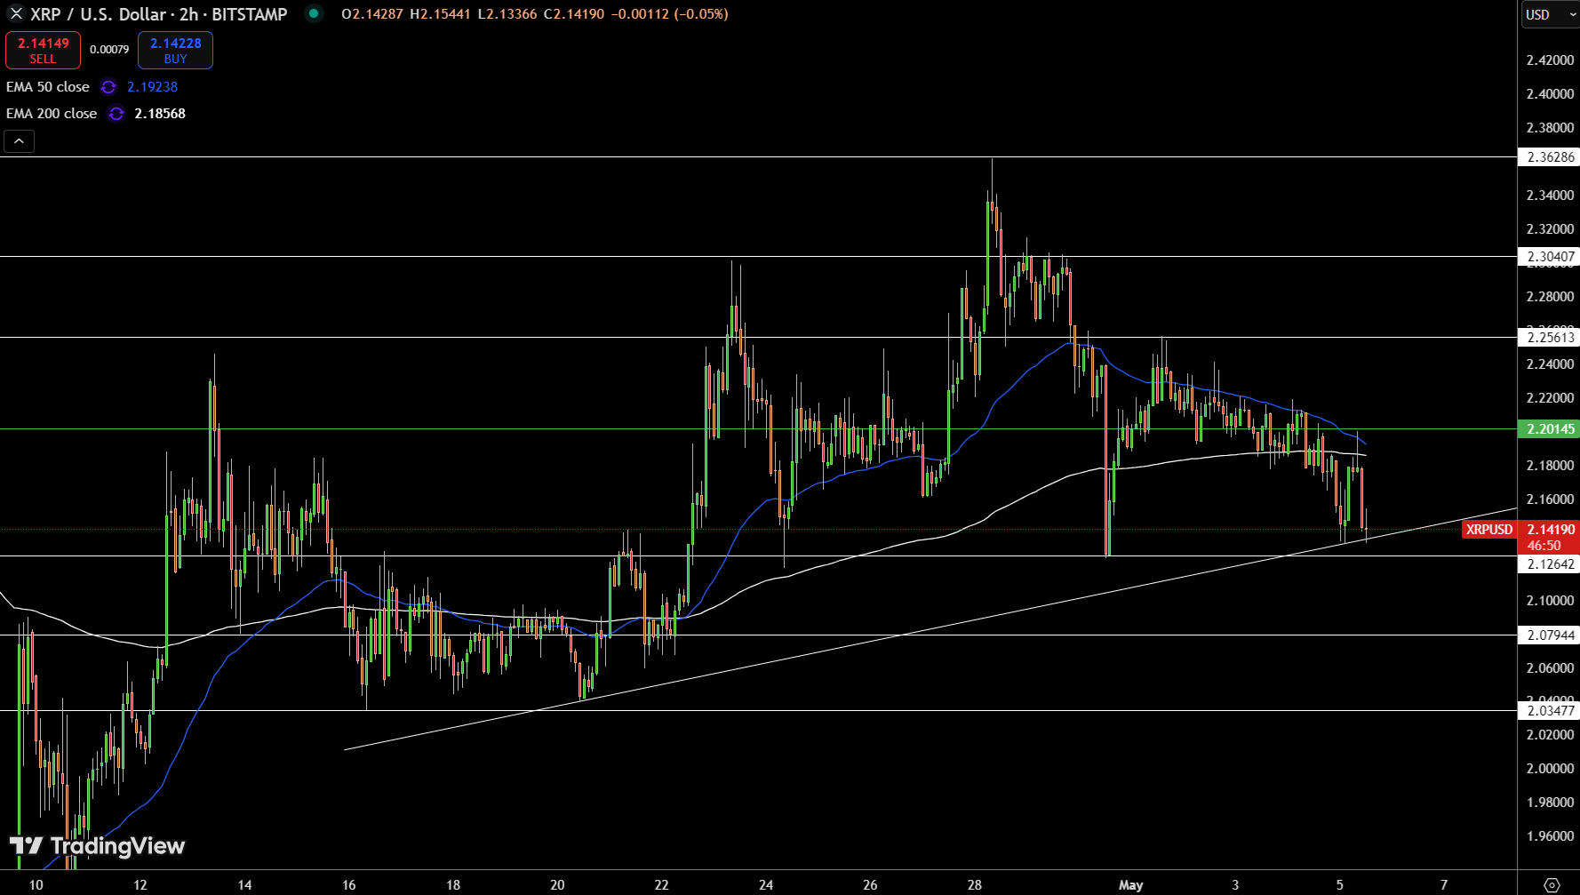Click the X icon beside XRP title
1580x895 pixels.
[16, 14]
